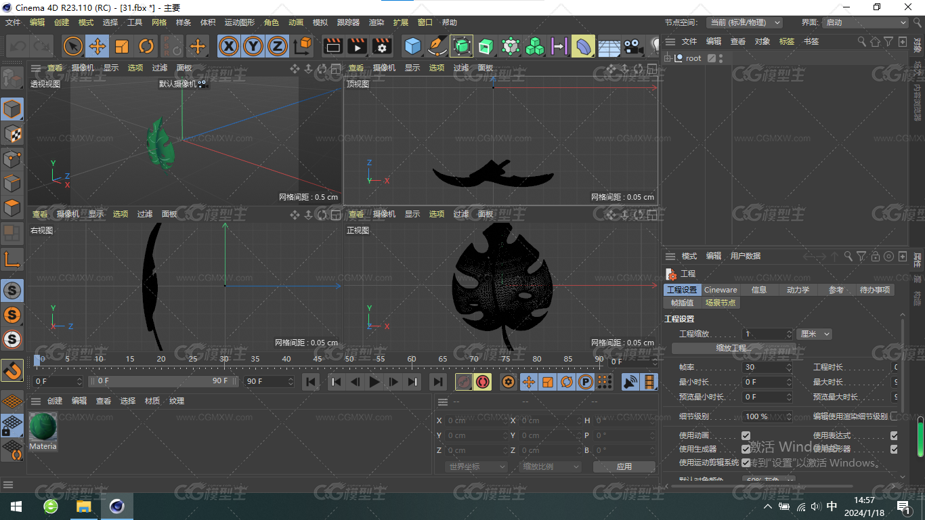Select the spline Pen tool
This screenshot has width=925, height=520.
coord(437,46)
